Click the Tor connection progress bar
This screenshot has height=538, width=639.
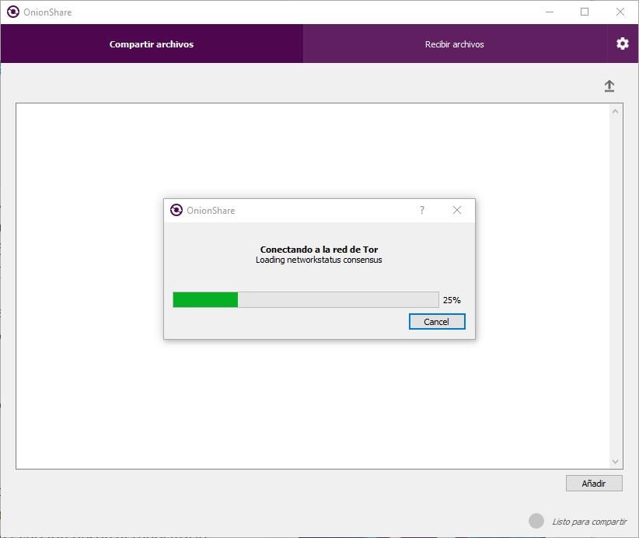pyautogui.click(x=306, y=299)
